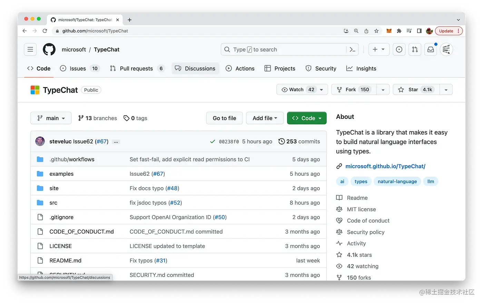Switch to the Pull requests tab
This screenshot has height=304, width=483.
137,68
